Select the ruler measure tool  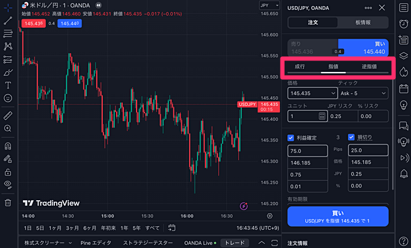click(8, 116)
